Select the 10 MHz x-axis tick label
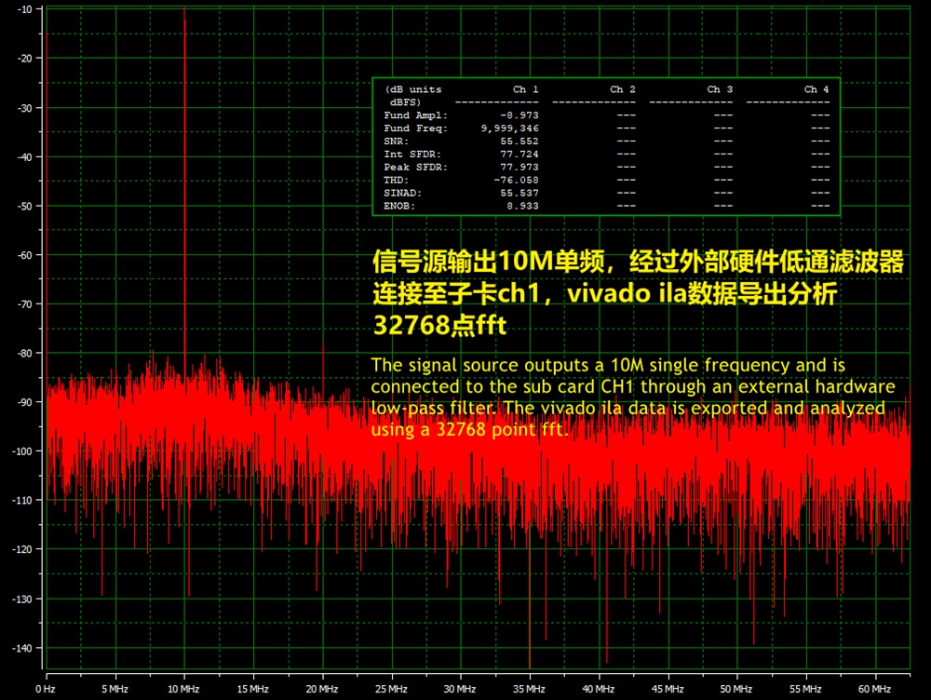 pos(184,690)
